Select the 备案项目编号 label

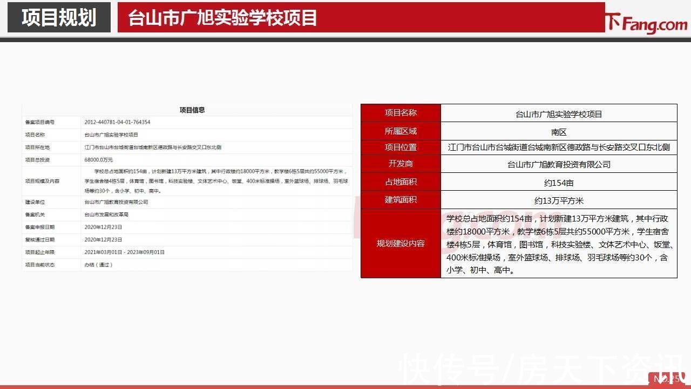[40, 123]
